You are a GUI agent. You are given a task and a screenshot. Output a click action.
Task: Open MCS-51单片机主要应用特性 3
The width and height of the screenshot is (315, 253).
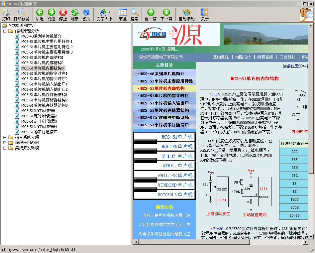[x=47, y=52]
